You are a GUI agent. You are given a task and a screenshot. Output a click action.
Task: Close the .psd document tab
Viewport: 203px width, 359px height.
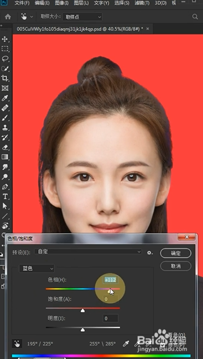point(148,29)
